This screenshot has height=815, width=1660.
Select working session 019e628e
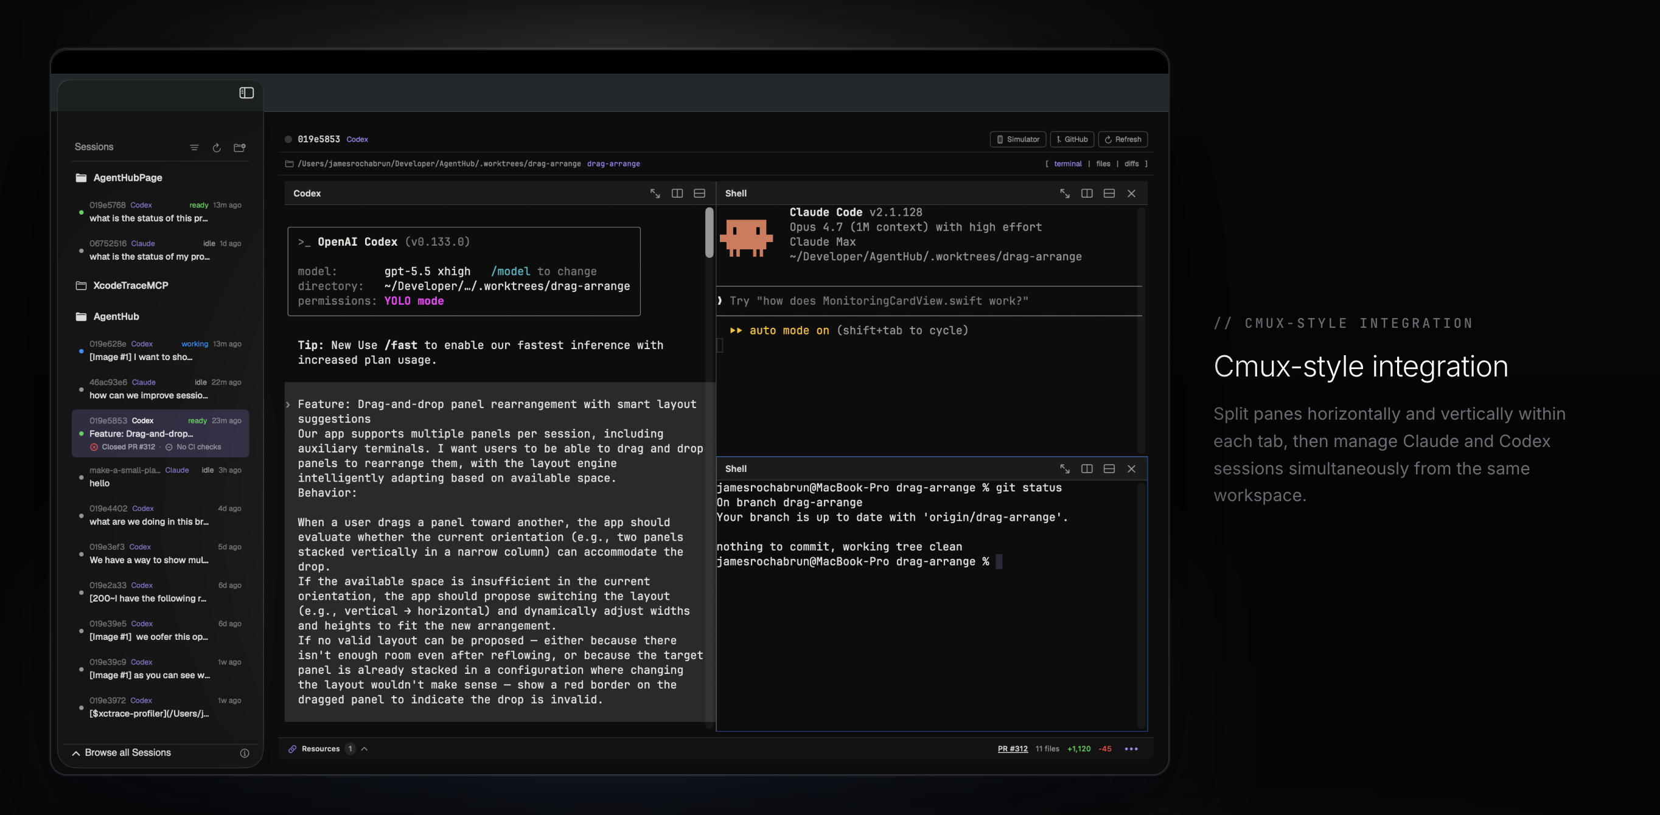click(x=161, y=350)
